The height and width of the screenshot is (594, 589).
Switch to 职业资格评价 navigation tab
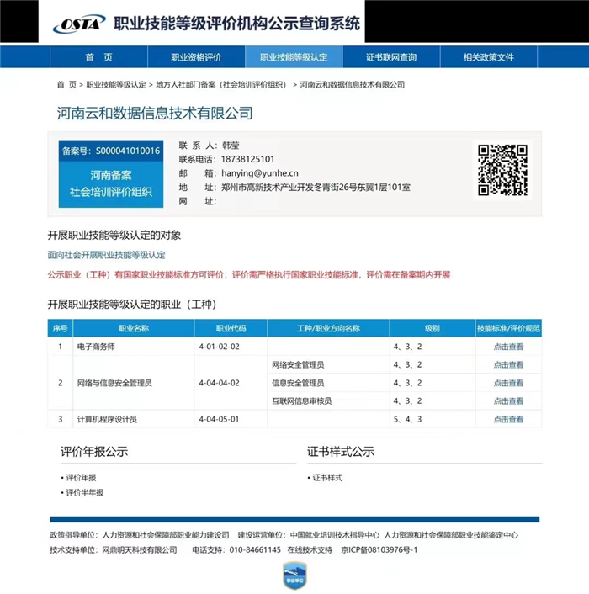(196, 57)
